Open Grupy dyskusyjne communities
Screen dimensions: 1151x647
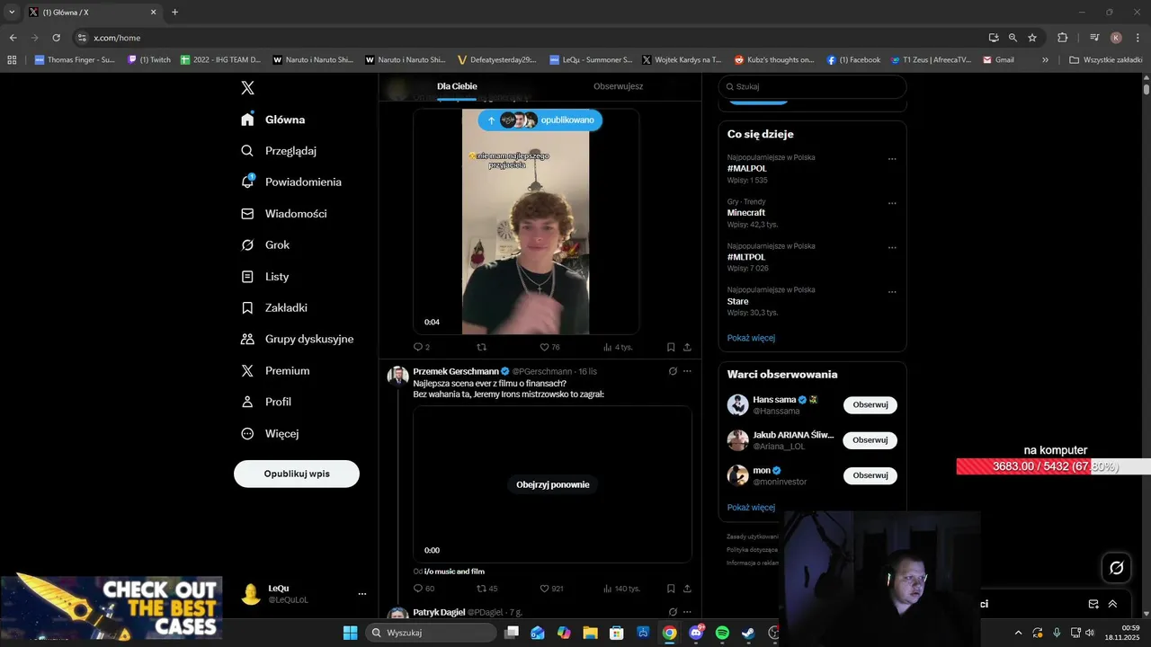[297, 339]
